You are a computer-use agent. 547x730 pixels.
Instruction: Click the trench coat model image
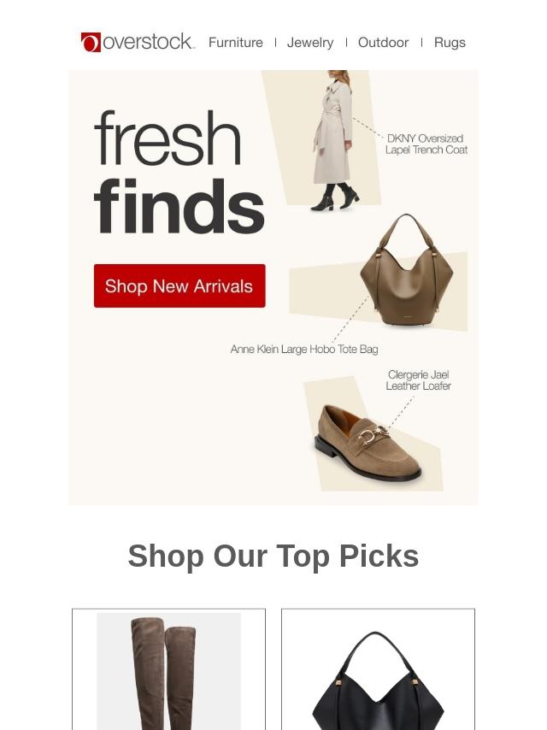pyautogui.click(x=332, y=139)
